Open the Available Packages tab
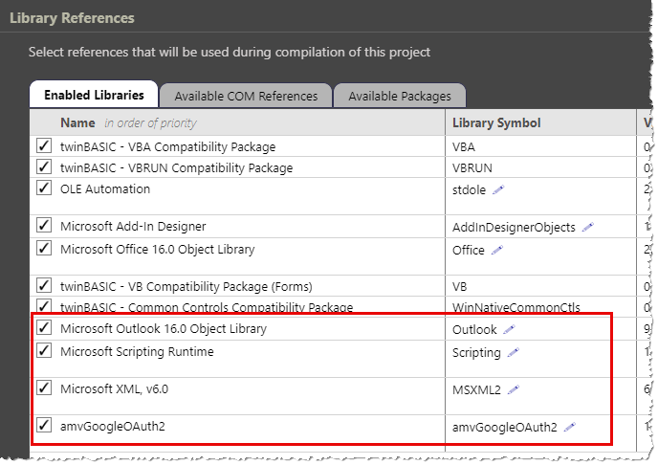 tap(399, 96)
